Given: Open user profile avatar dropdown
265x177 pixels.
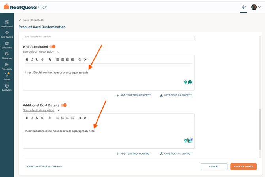Looking at the screenshot, I should (x=256, y=7).
